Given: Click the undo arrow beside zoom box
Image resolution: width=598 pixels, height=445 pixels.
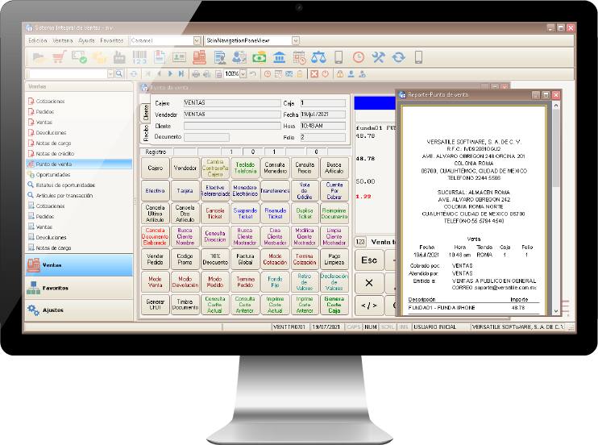Looking at the screenshot, I should 253,74.
